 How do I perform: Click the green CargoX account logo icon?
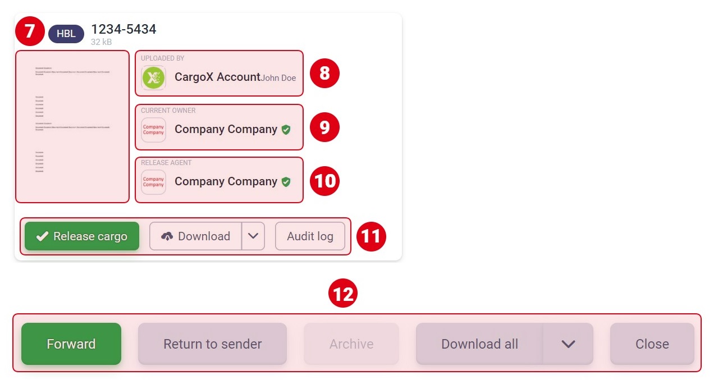point(153,77)
